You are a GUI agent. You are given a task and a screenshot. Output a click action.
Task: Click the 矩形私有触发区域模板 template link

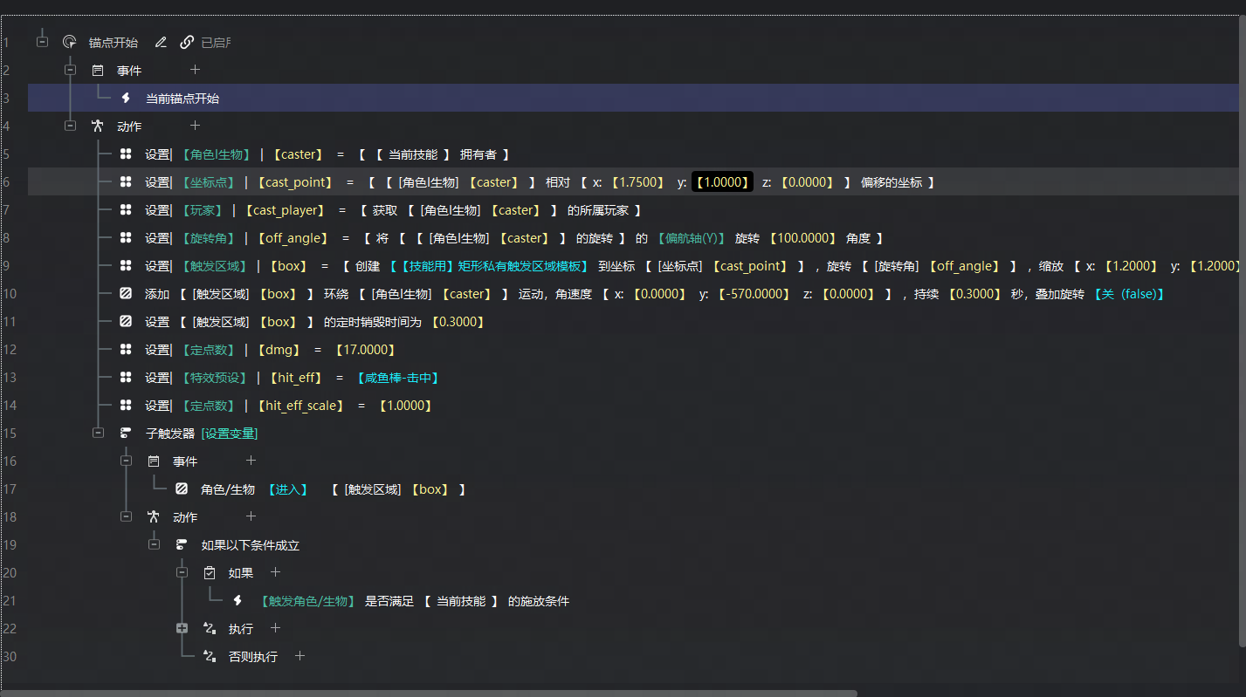[x=489, y=266]
